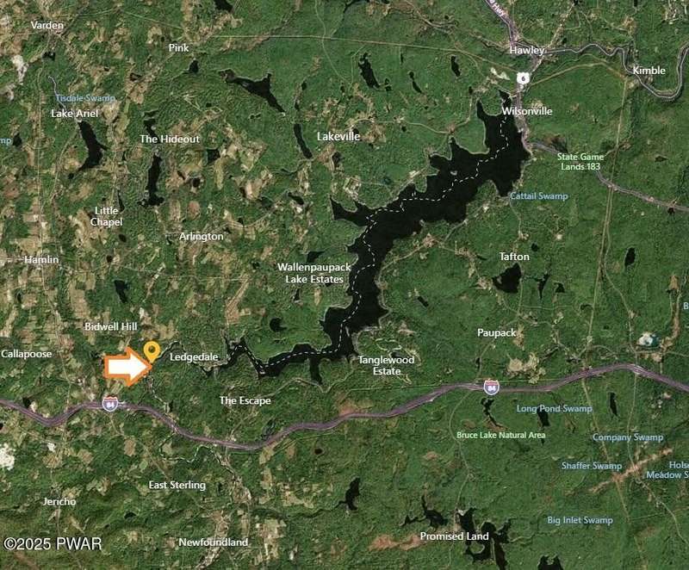Screen dimensions: 689x570
Task: Click the yellow location pin marker
Action: [x=152, y=352]
